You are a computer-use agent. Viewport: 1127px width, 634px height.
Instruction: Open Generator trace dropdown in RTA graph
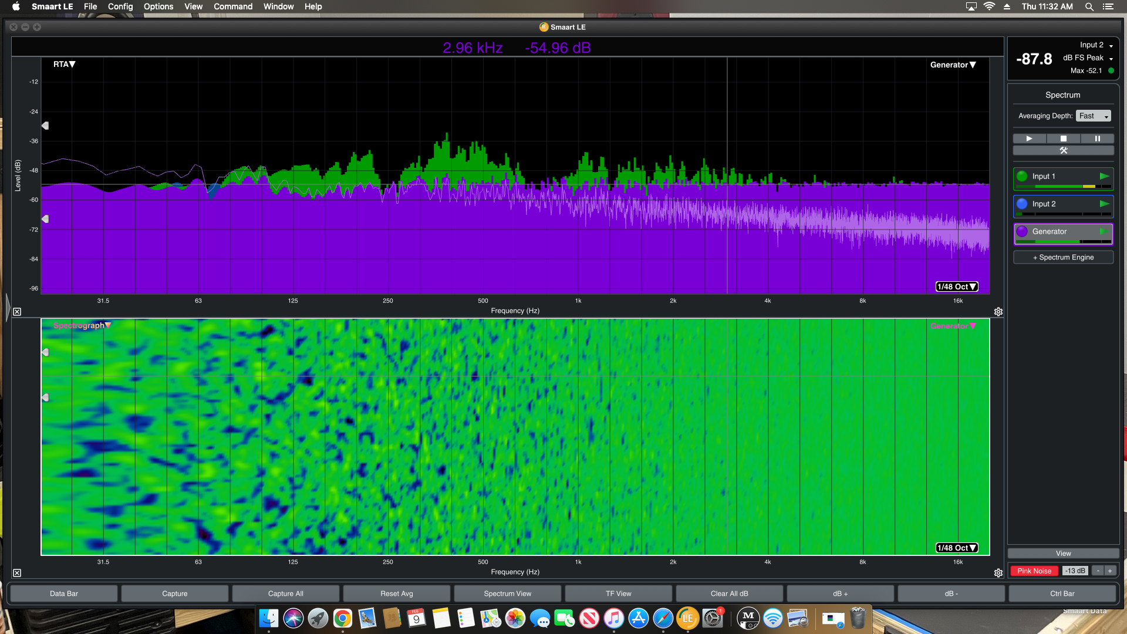coord(953,65)
